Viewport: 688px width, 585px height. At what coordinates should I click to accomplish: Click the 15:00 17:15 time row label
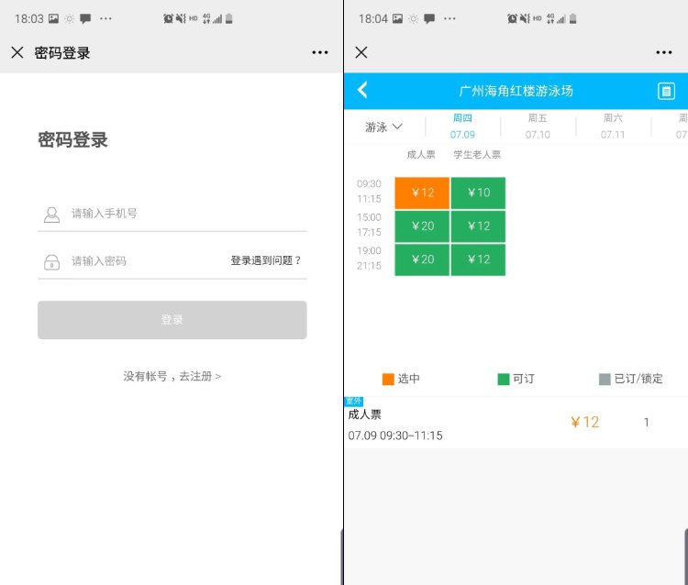369,225
